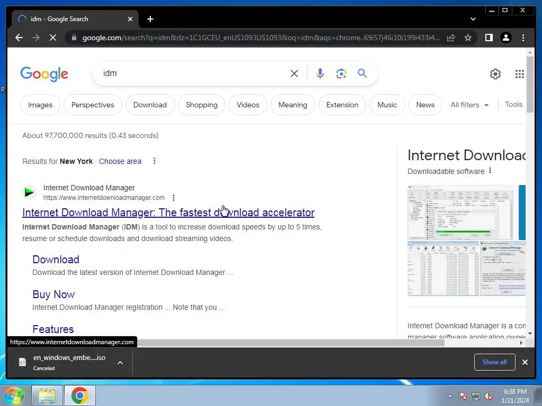Select the Download filter chip
The width and height of the screenshot is (542, 406).
point(150,105)
